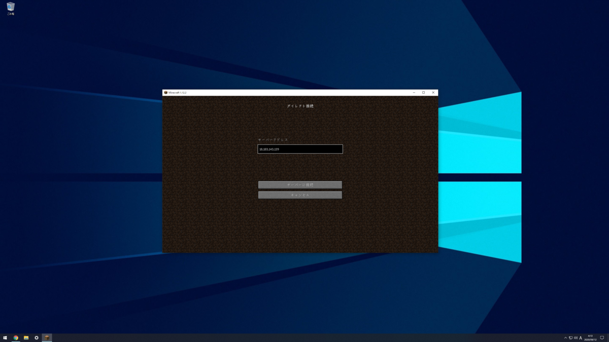The width and height of the screenshot is (609, 342).
Task: Show hidden system tray icons
Action: 565,337
